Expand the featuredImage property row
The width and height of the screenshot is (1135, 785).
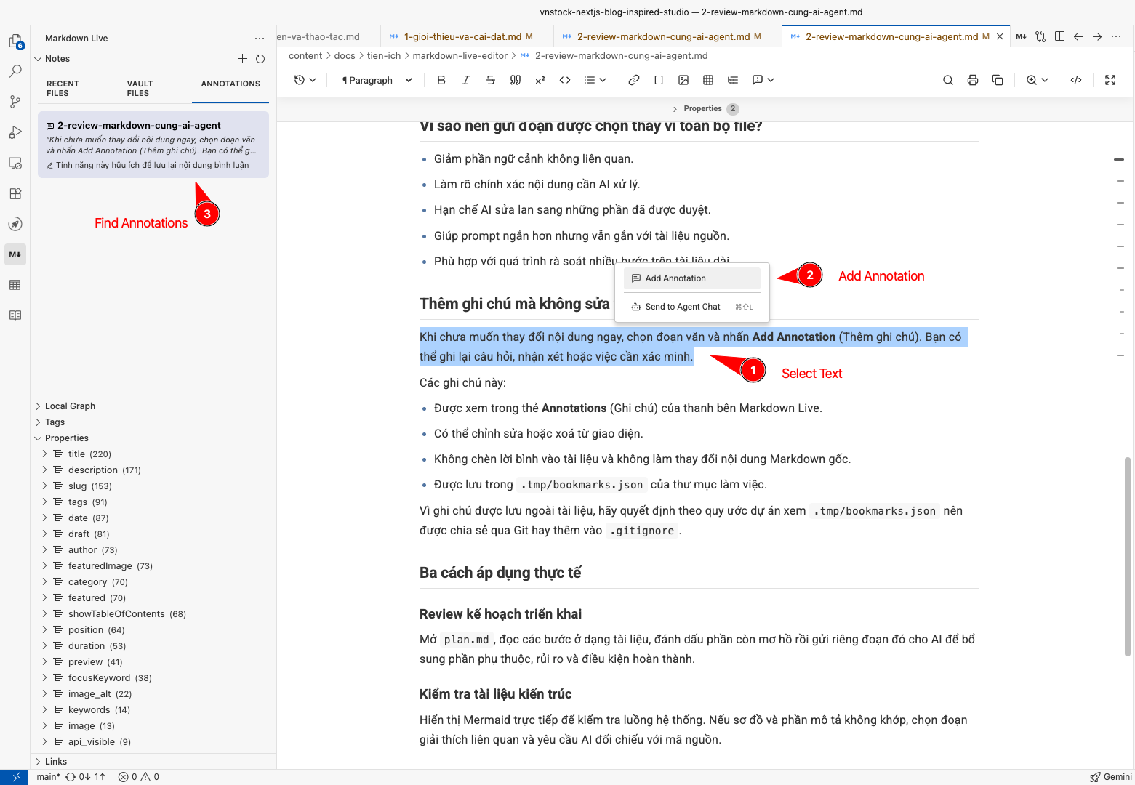(x=153, y=566)
